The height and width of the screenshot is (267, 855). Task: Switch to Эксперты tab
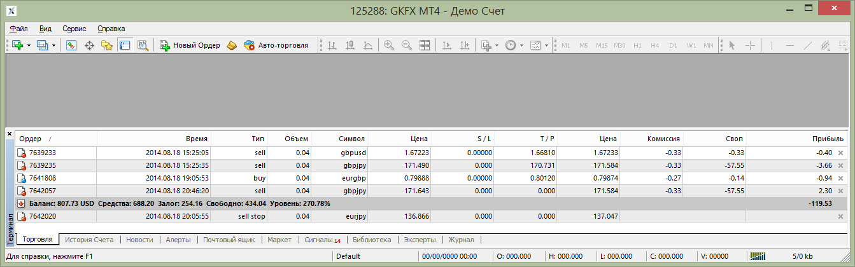pos(420,240)
